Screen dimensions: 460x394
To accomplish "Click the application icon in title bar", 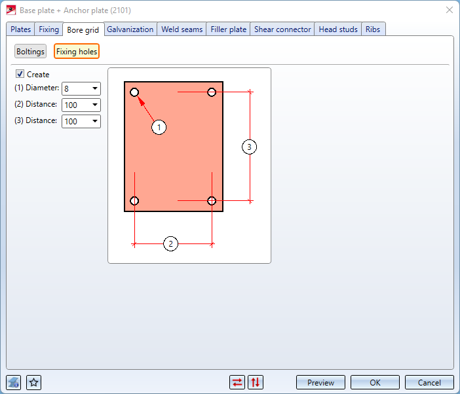I will coord(10,10).
